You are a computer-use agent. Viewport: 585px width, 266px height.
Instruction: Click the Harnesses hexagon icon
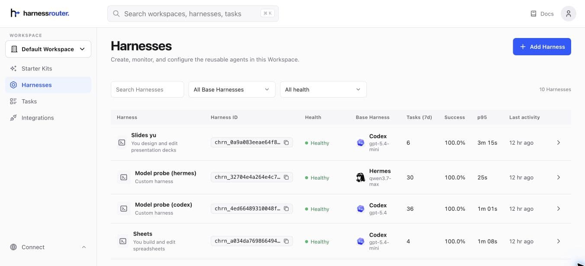13,85
